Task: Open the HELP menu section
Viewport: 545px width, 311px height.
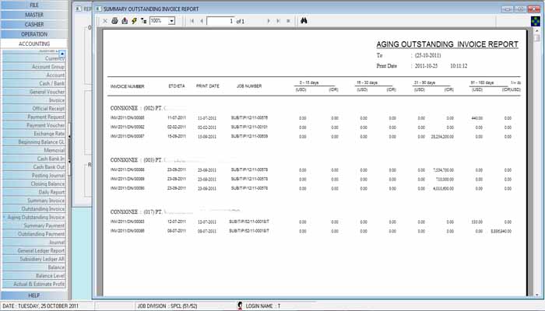Action: [34, 295]
